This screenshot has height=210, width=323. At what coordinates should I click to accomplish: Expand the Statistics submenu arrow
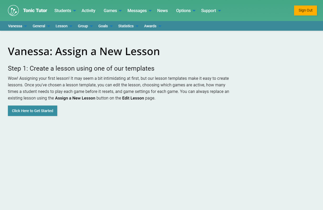(x=137, y=26)
